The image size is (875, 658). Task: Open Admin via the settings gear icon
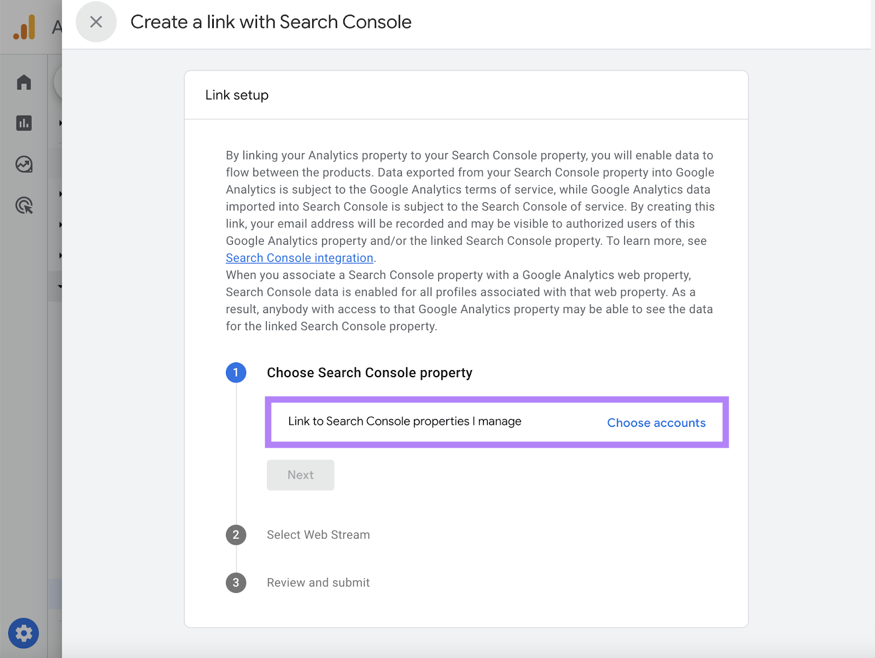click(x=23, y=633)
